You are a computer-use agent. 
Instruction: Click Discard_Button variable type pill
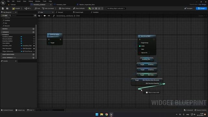[x=21, y=39]
